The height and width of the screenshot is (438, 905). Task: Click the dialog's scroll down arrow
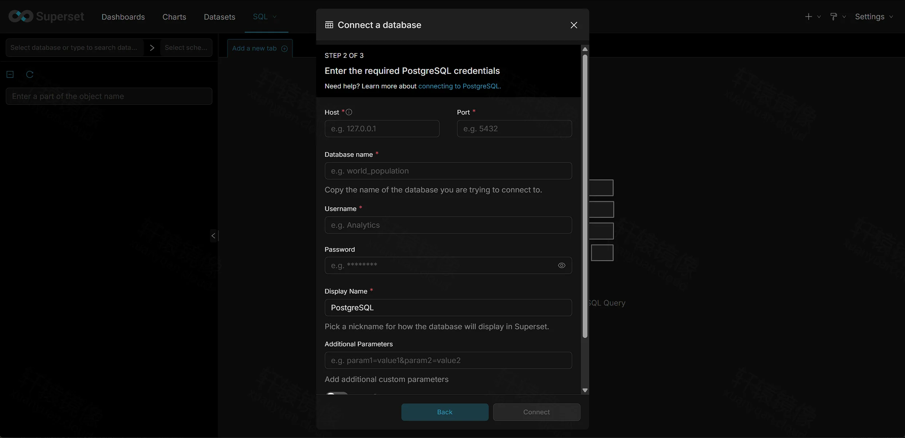coord(585,390)
